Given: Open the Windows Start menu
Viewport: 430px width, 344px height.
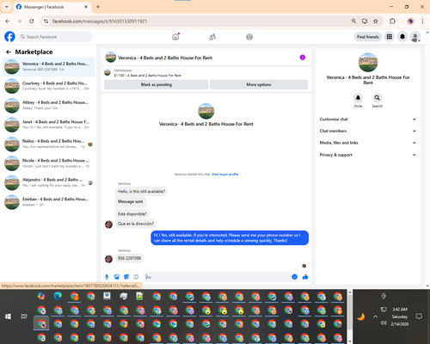Looking at the screenshot, I should point(8,316).
